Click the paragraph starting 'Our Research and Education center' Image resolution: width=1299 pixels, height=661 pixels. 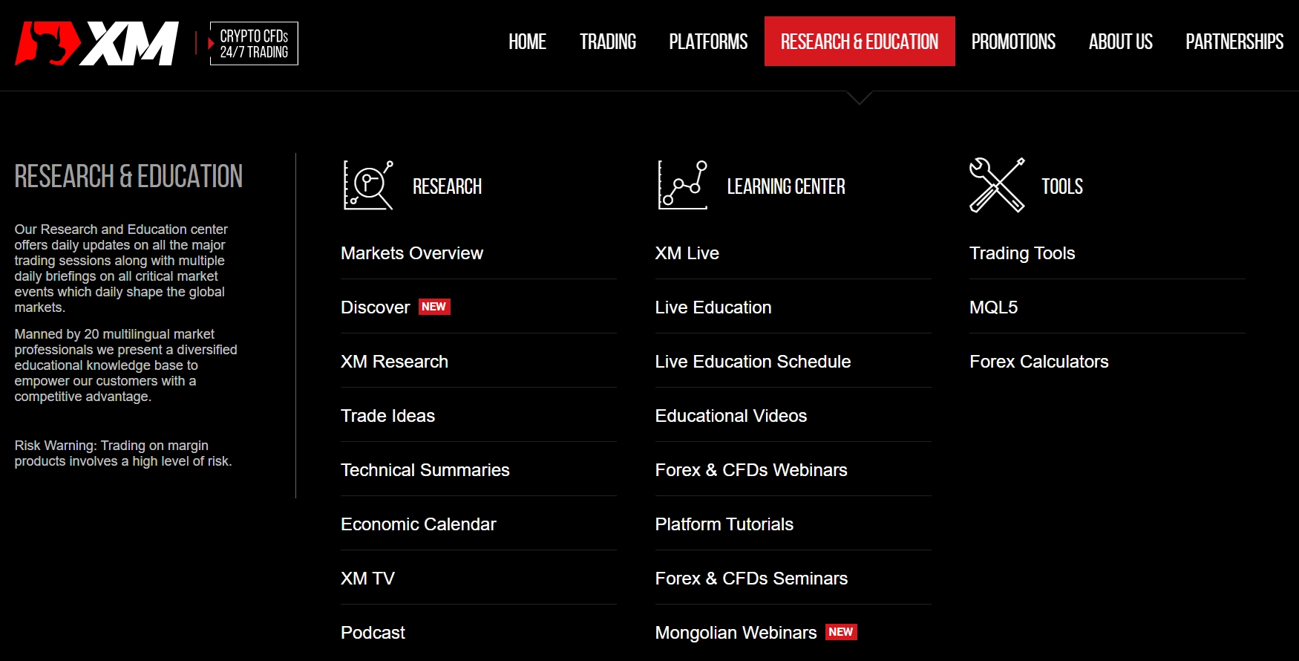click(x=121, y=268)
